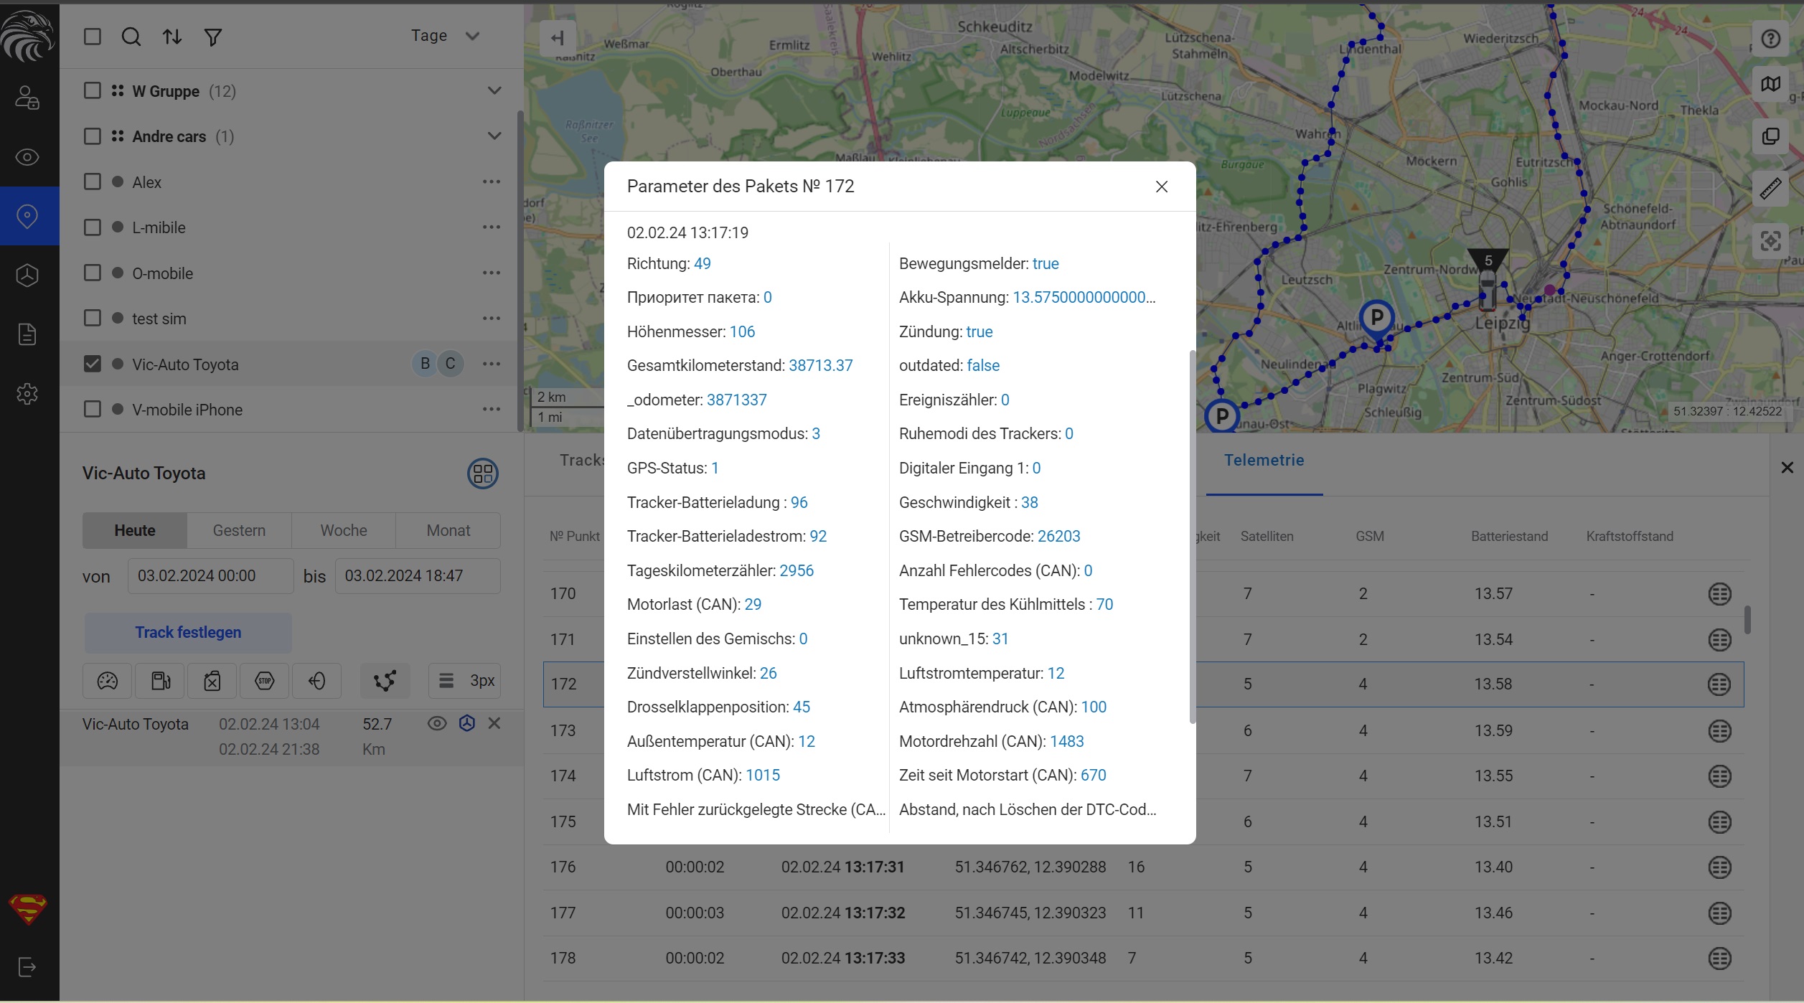The width and height of the screenshot is (1804, 1003).
Task: Open the users sidebar icon
Action: [27, 98]
